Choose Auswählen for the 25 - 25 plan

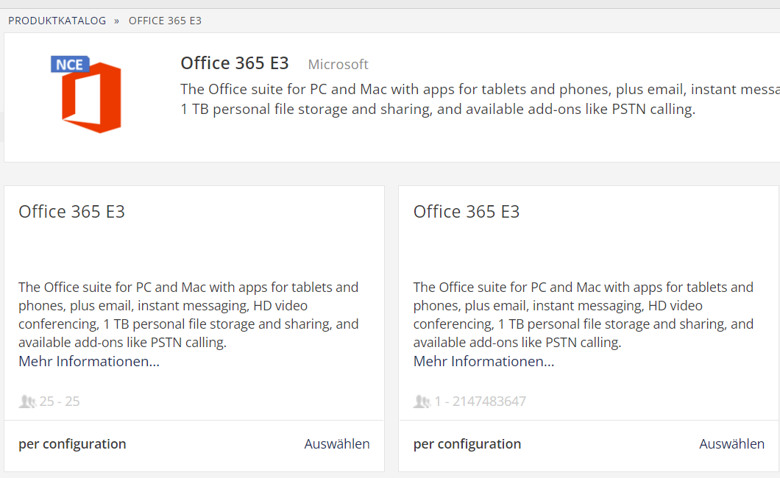pos(337,443)
